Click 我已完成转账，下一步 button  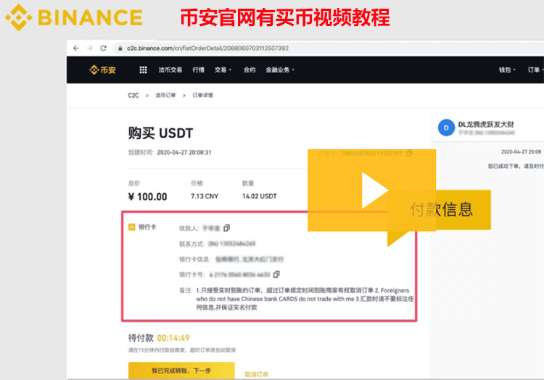181,371
